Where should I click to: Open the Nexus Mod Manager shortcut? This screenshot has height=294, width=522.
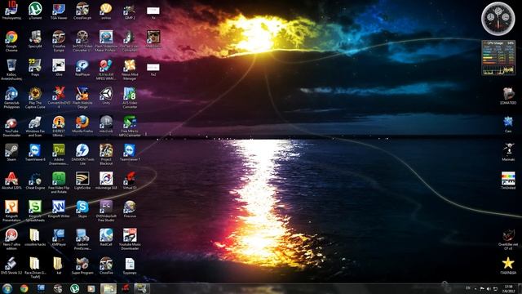[x=130, y=69]
